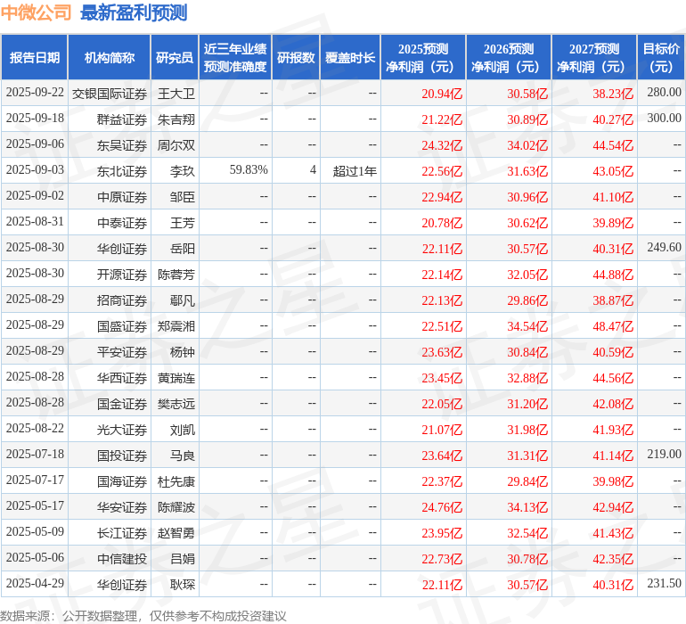The image size is (686, 624).
Task: Click the 研报数 column header
Action: click(x=296, y=57)
